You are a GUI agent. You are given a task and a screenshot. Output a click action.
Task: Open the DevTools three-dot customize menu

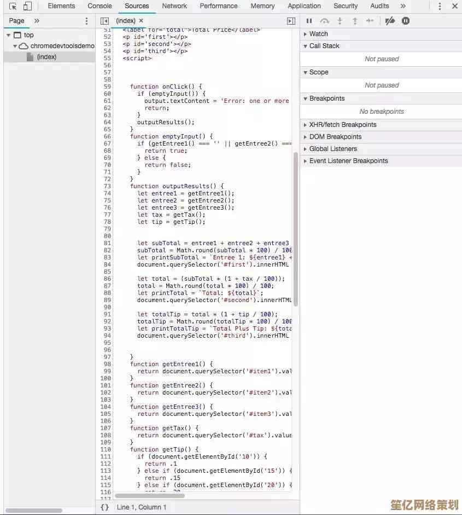pyautogui.click(x=440, y=6)
